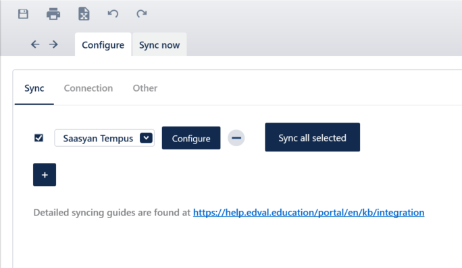Undo the last action
Viewport: 462px width, 268px height.
click(x=113, y=13)
